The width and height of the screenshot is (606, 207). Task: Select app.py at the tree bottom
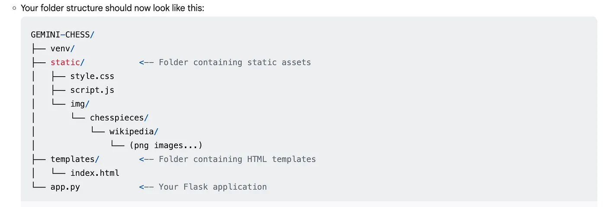[65, 187]
